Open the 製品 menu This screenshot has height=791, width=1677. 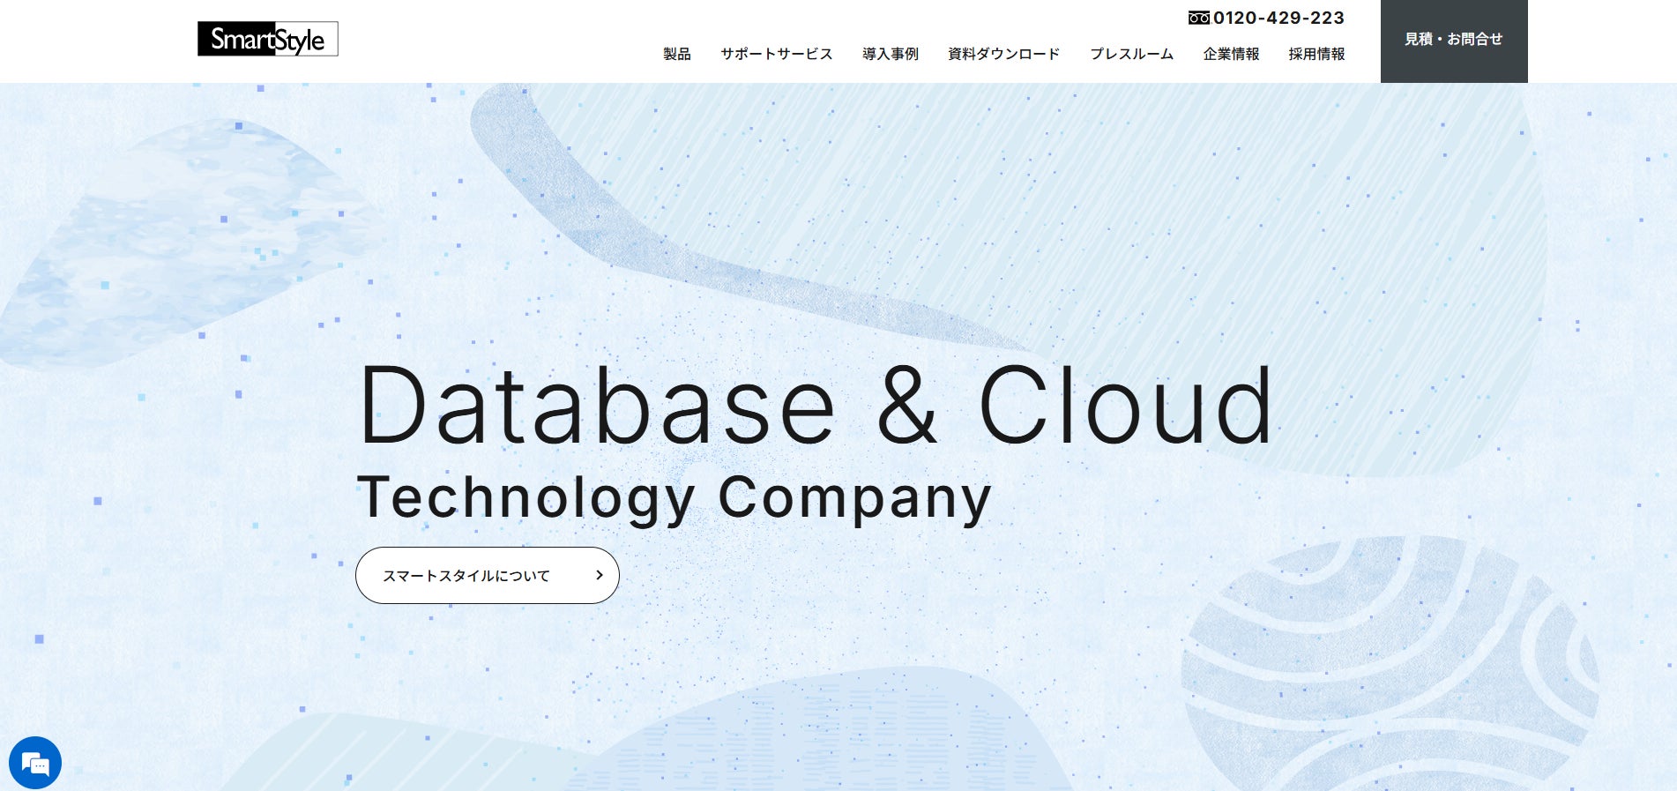[x=677, y=54]
